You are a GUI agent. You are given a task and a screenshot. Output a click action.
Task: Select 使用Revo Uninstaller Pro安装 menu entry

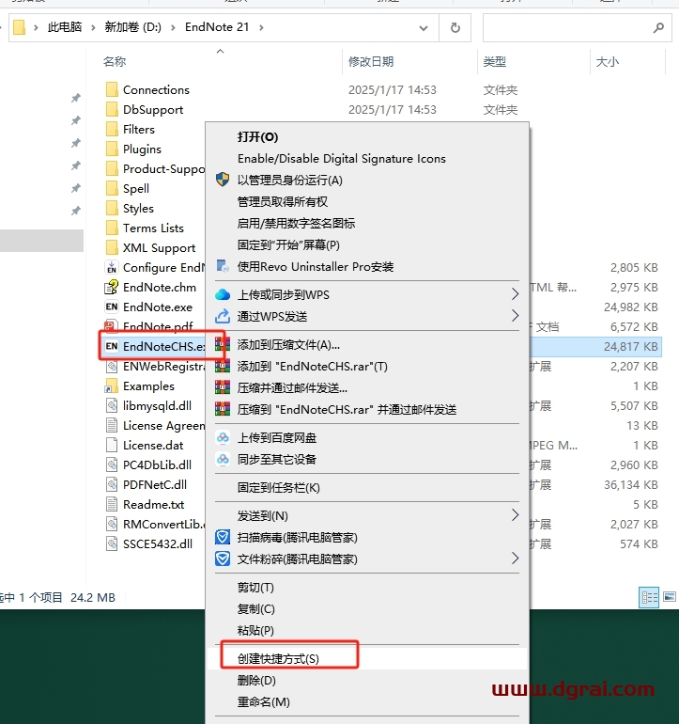(316, 266)
